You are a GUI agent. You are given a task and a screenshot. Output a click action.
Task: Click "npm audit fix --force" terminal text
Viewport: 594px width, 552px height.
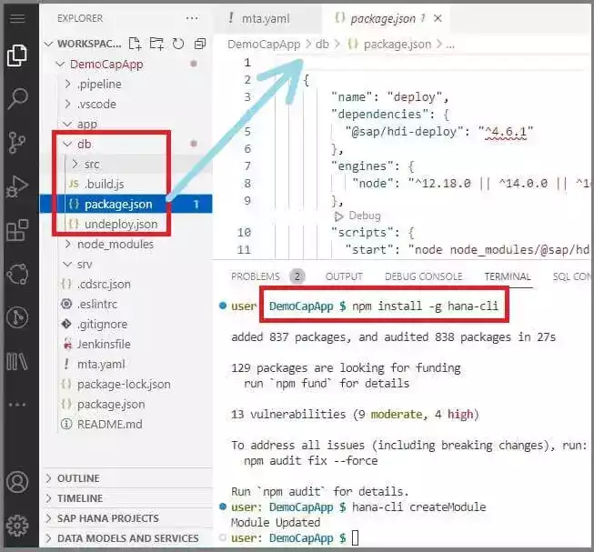(310, 461)
